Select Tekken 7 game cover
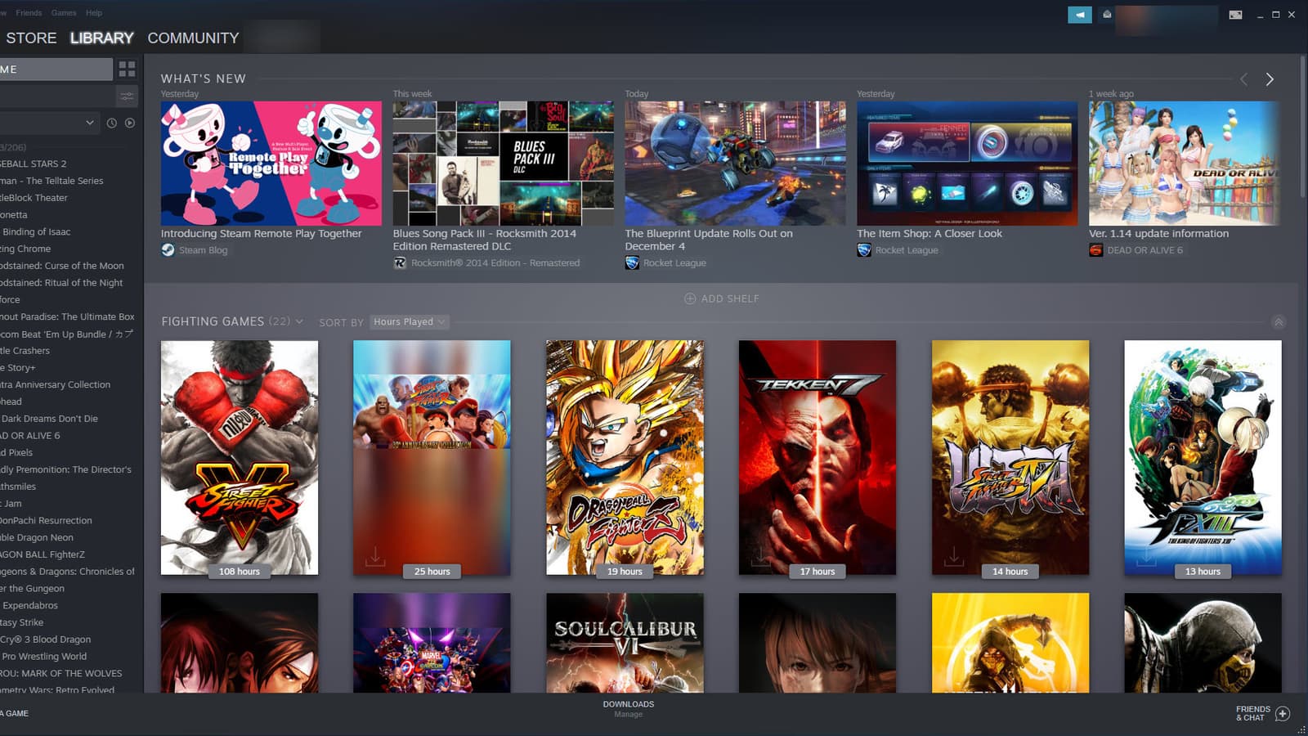The image size is (1308, 736). 817,457
